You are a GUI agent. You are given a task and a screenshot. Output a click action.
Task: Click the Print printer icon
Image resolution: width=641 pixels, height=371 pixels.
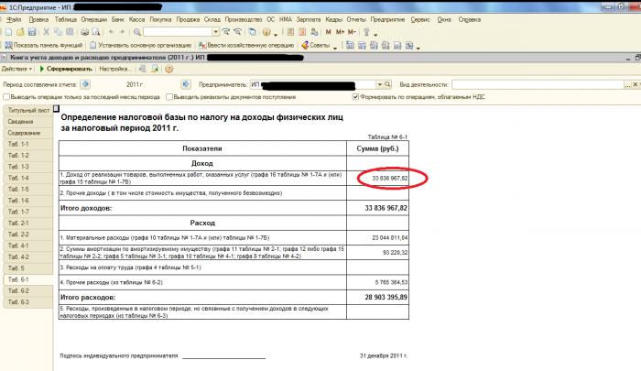tap(84, 32)
